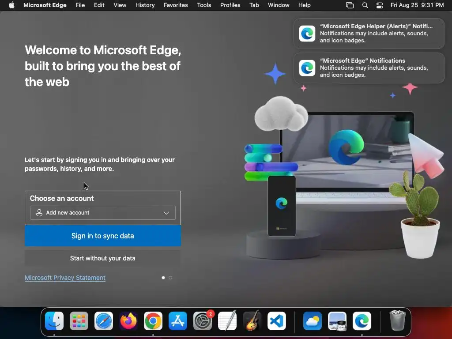Screen dimensions: 452x339
Task: Open the Apple menu
Action: click(x=11, y=5)
